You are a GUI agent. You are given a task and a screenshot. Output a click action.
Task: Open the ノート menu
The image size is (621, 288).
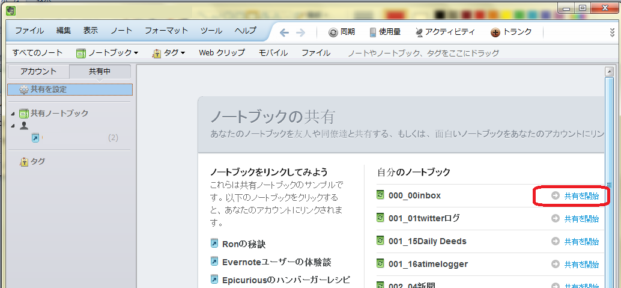tap(121, 31)
